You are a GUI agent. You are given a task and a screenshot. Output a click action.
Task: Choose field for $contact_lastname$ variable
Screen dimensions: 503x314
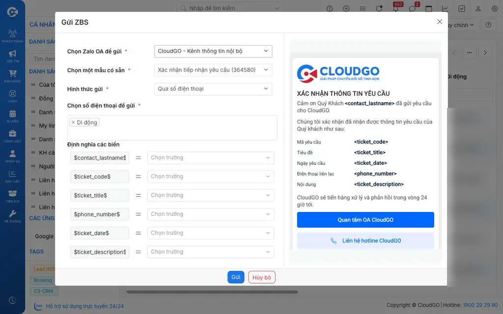coord(211,157)
